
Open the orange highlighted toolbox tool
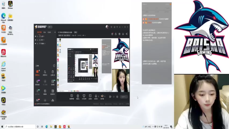click(37, 73)
